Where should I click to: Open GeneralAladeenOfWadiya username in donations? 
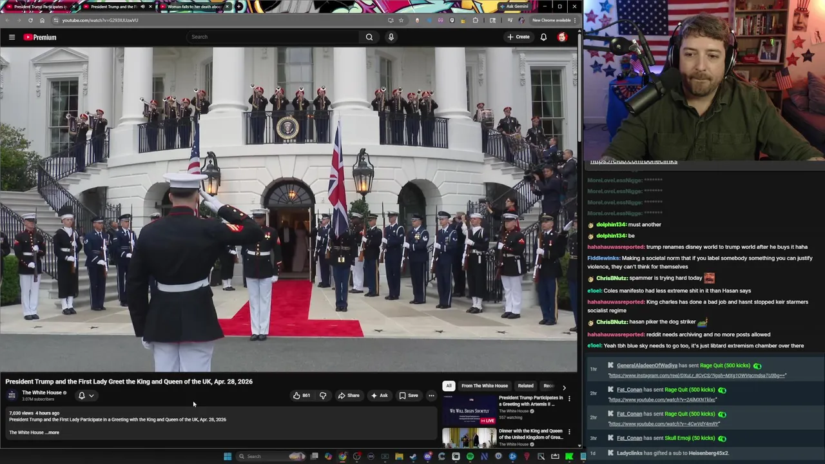coord(646,365)
